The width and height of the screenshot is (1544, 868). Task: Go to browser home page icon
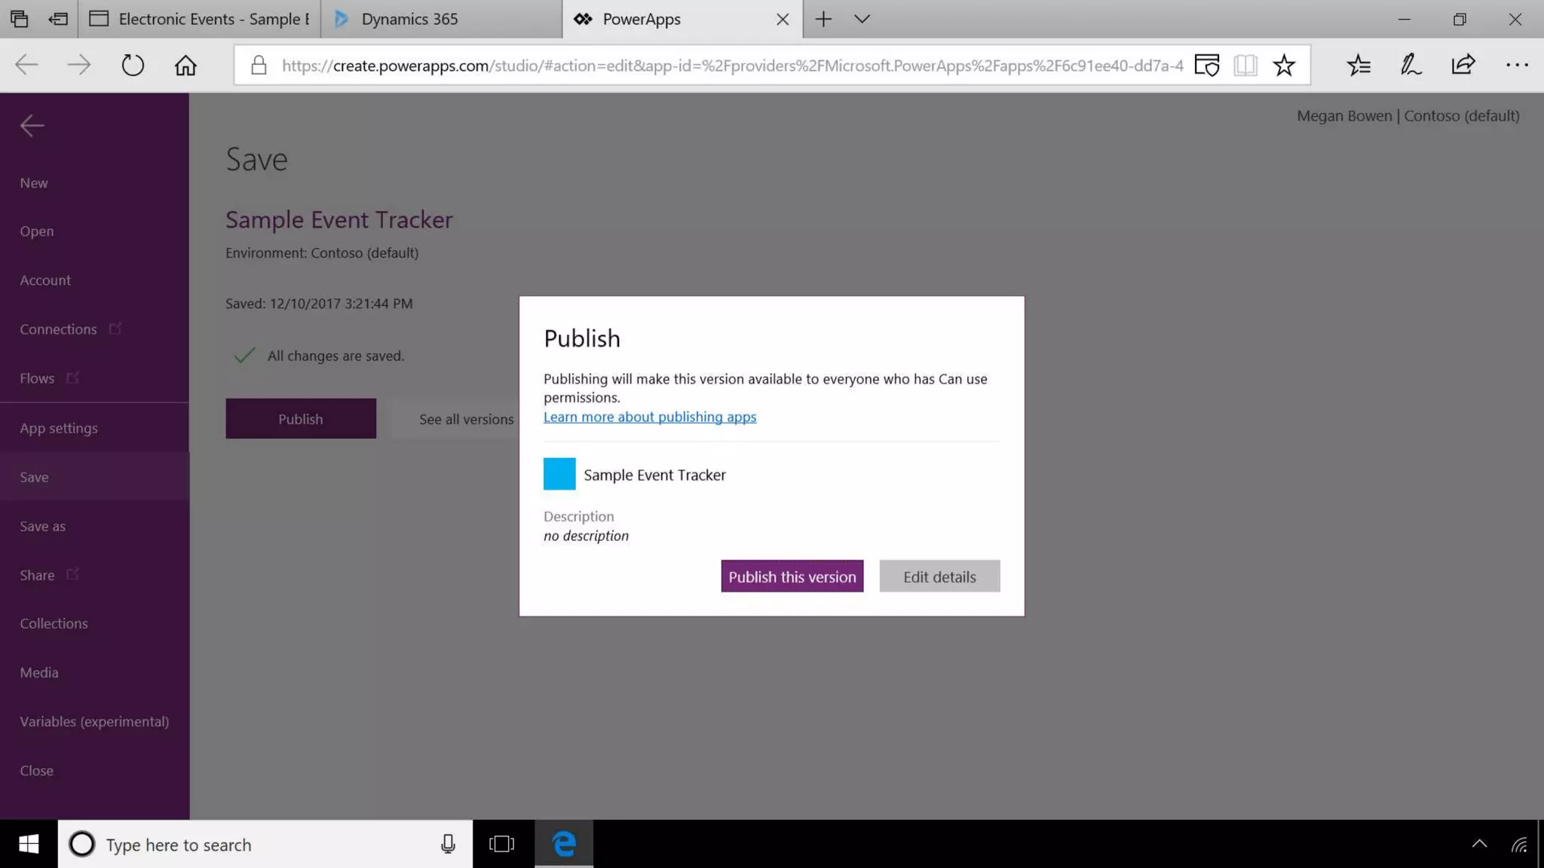point(185,65)
